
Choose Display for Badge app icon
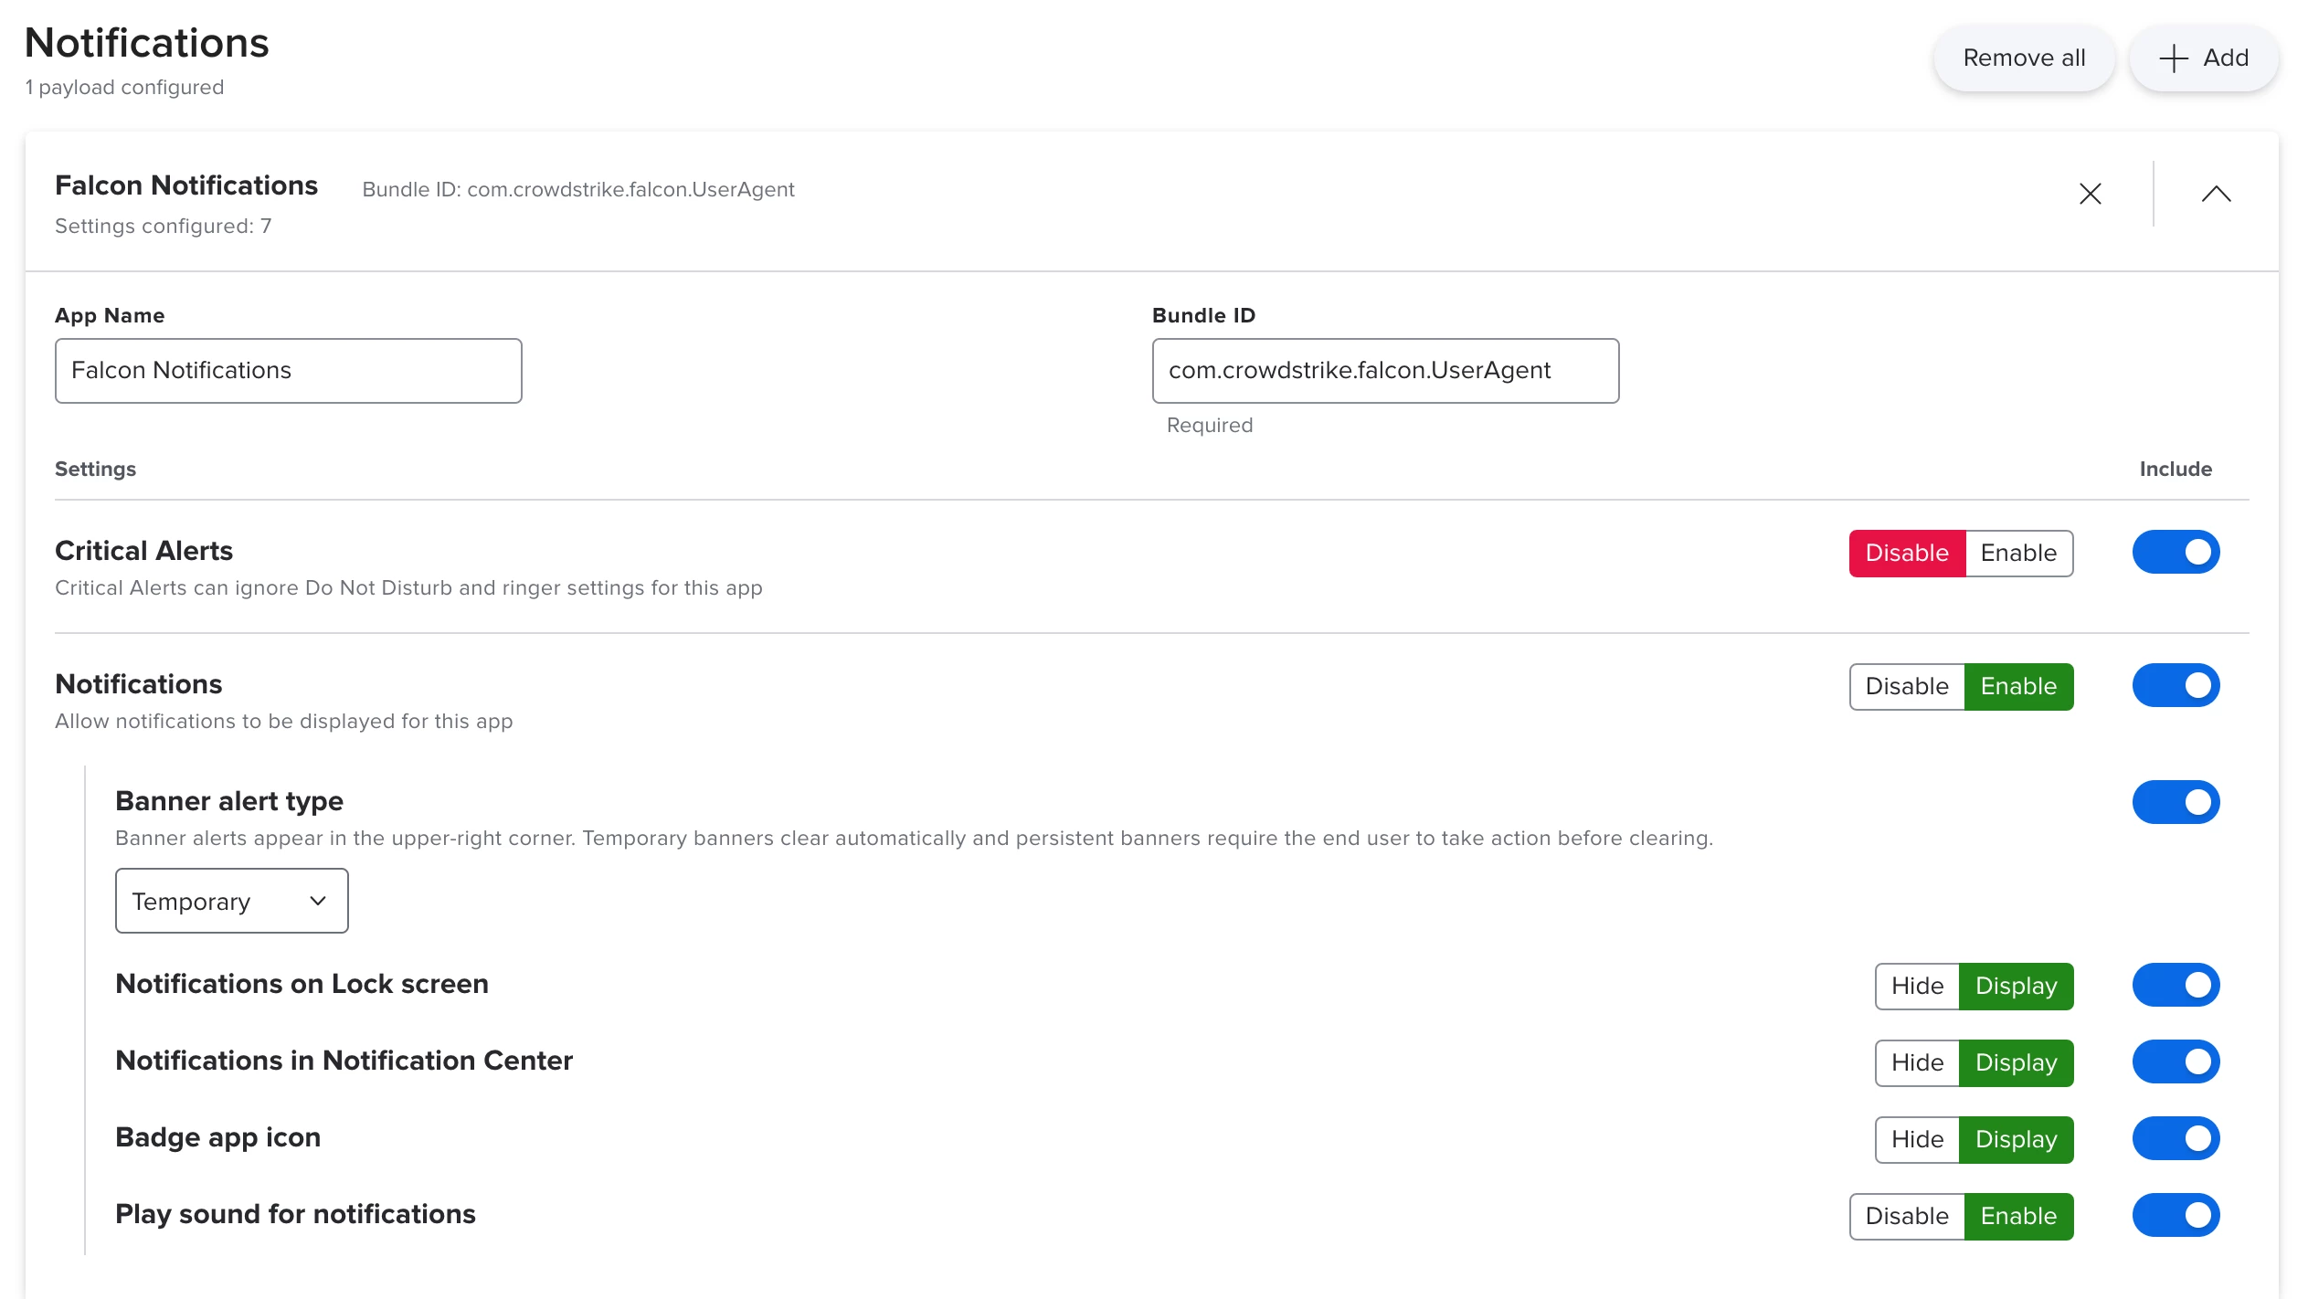[x=2017, y=1139]
